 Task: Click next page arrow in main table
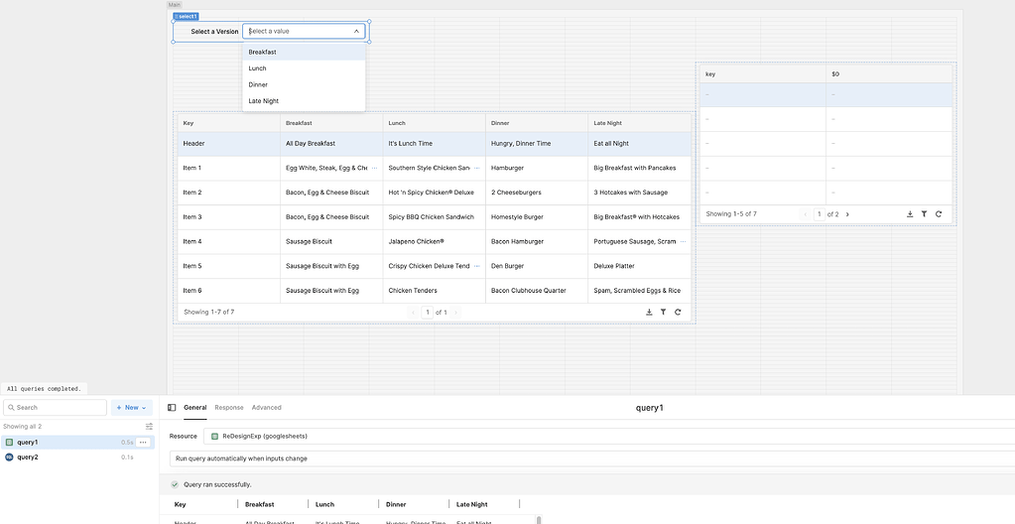point(455,313)
